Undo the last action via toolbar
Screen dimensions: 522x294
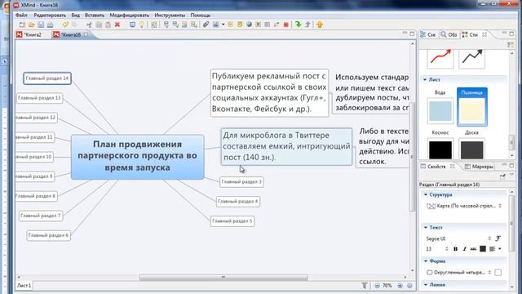(65, 24)
